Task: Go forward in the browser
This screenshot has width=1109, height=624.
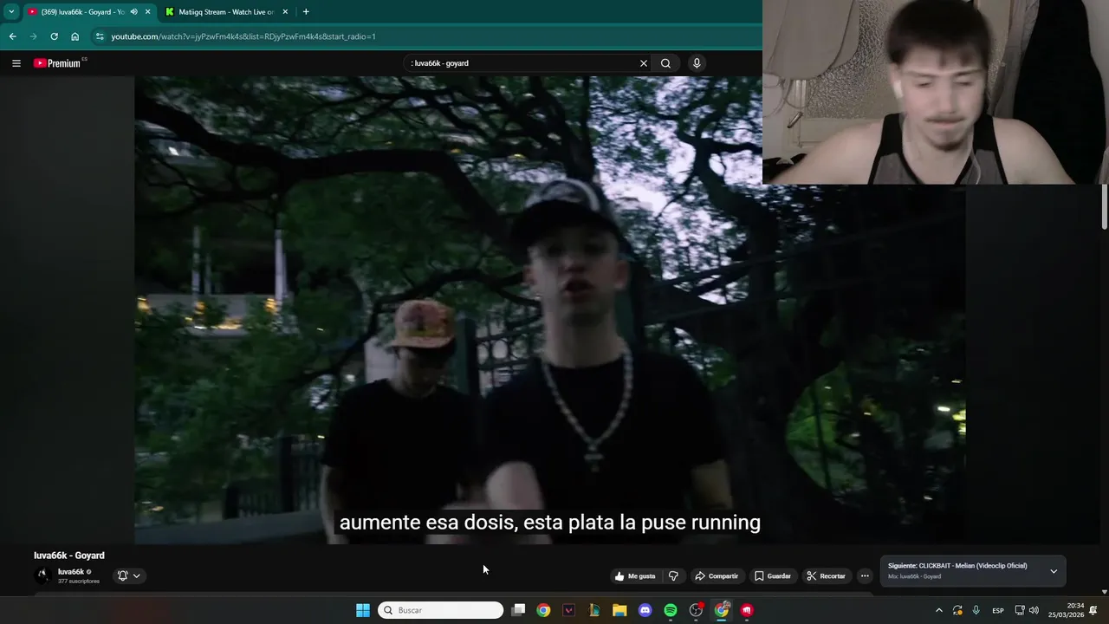Action: [x=33, y=36]
